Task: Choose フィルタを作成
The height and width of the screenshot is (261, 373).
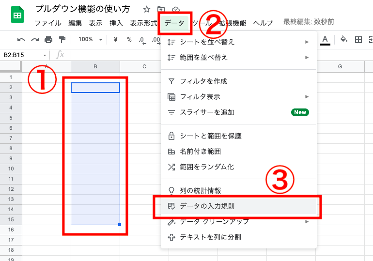Action: [239, 81]
